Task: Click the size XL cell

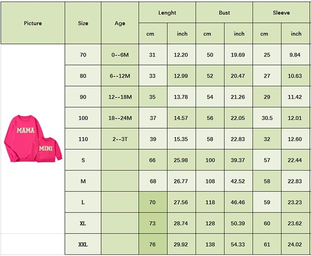Action: 83,223
